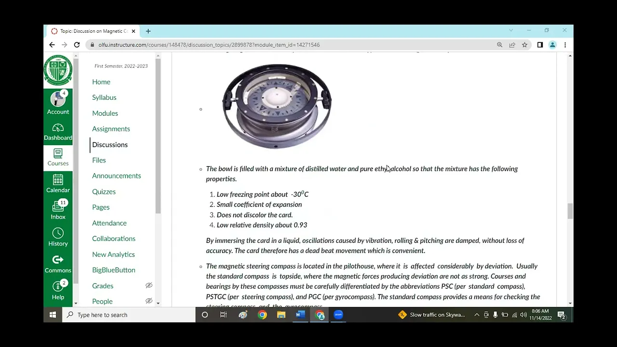
Task: Open the Quizzes section
Action: (x=104, y=192)
